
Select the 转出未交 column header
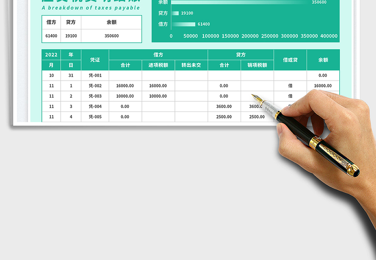191,65
